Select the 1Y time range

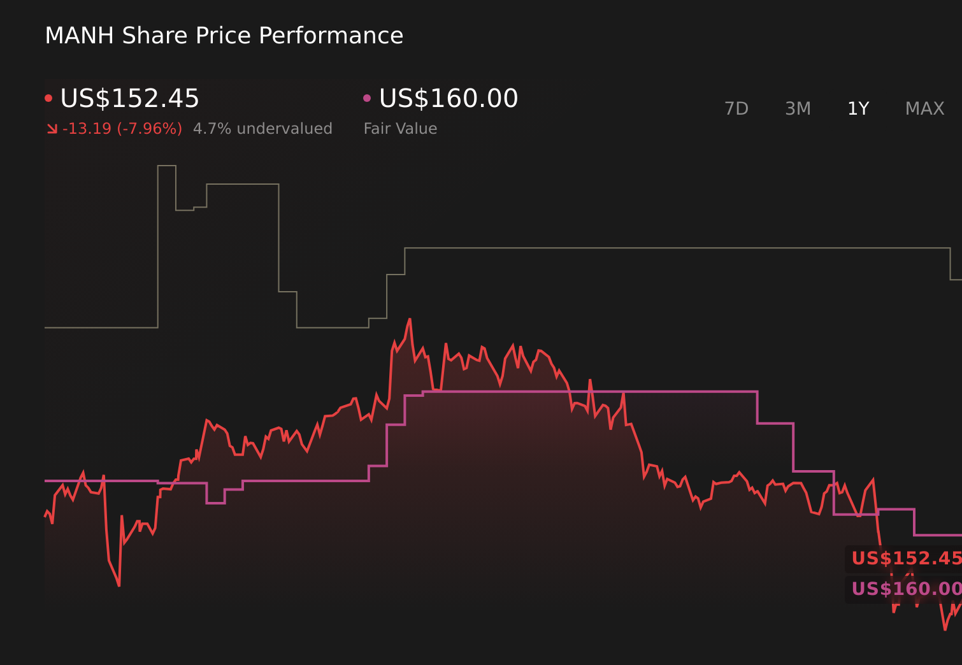point(858,108)
